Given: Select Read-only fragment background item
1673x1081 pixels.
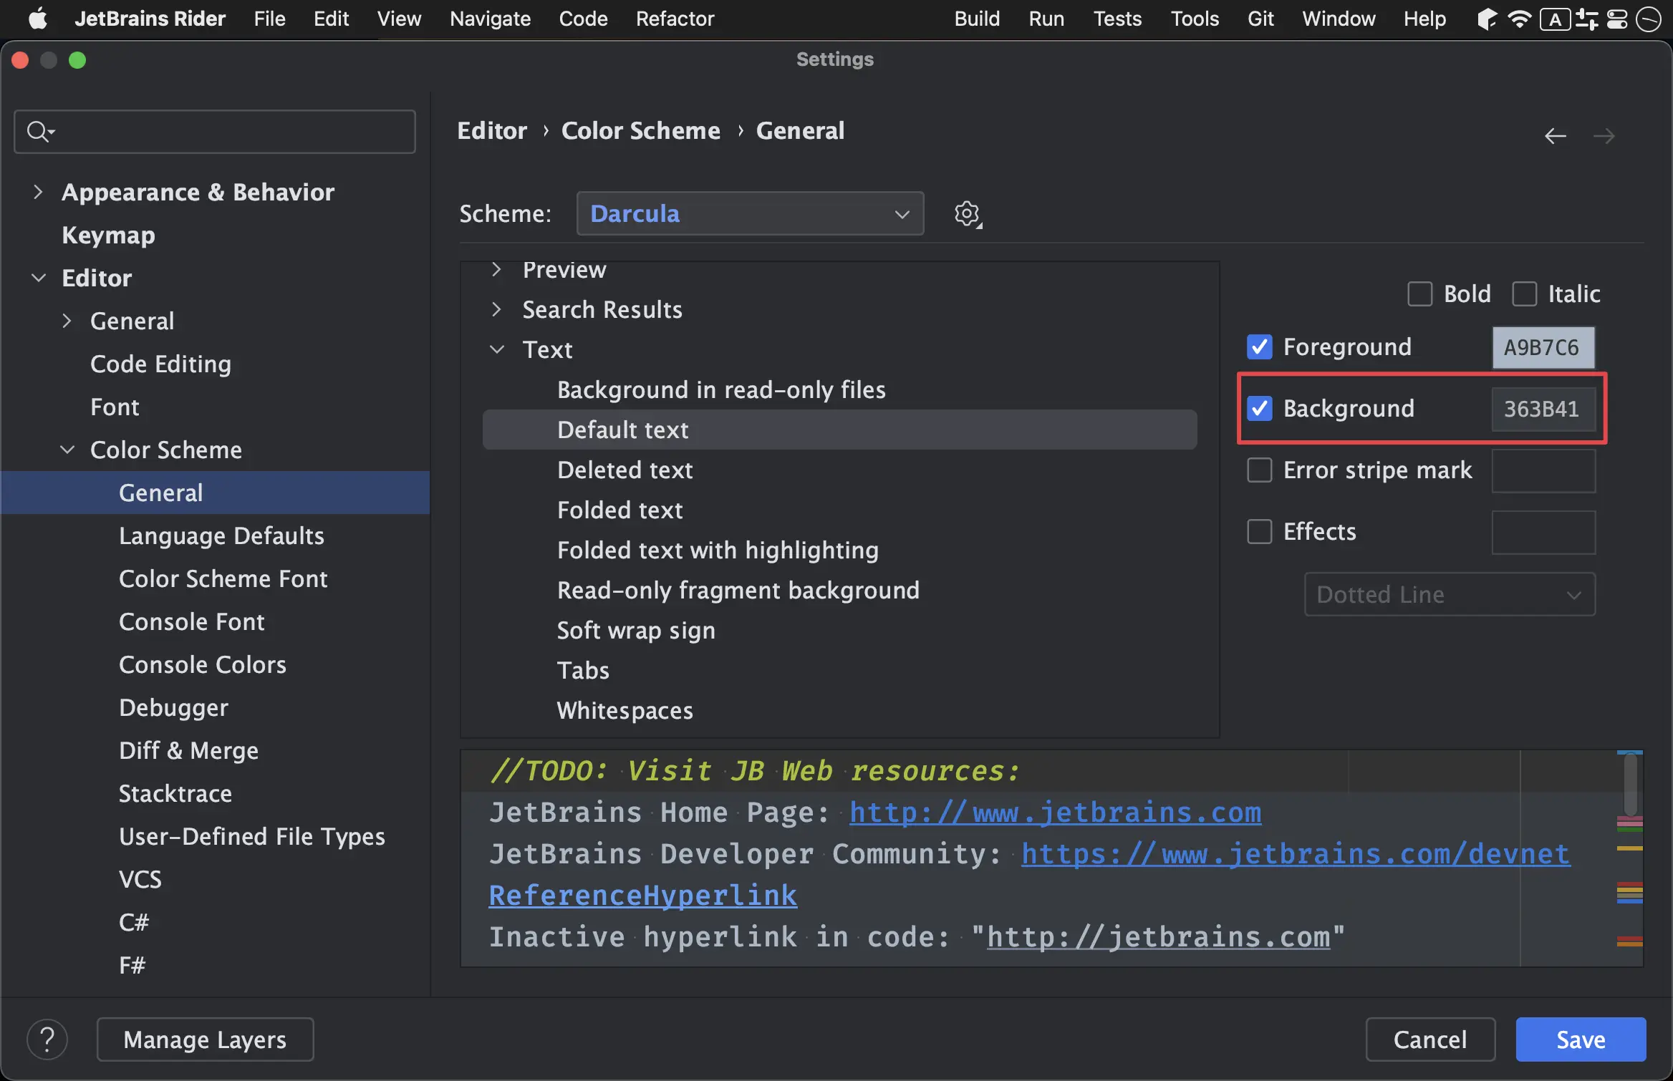Looking at the screenshot, I should (738, 590).
